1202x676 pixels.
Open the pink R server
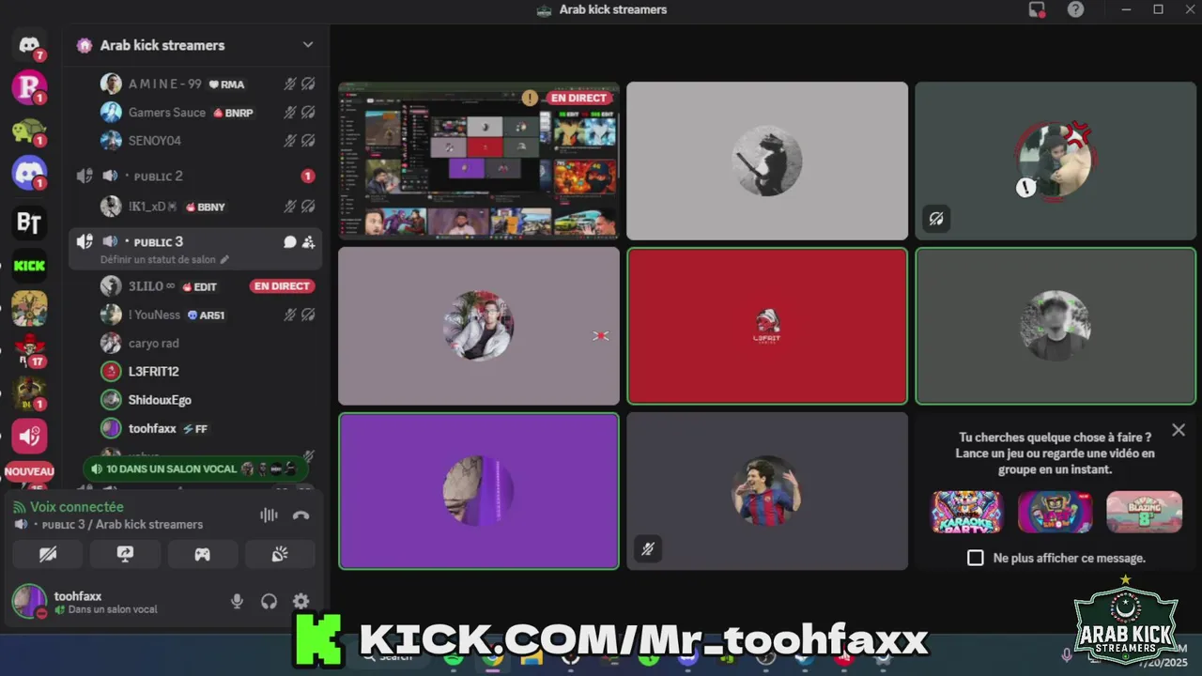[29, 87]
